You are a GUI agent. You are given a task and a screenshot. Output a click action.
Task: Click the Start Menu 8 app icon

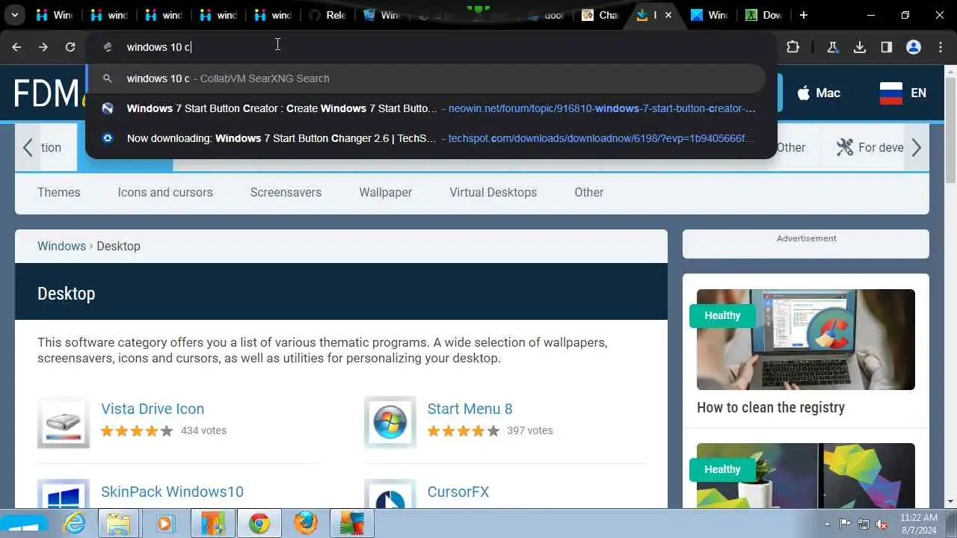[x=390, y=422]
